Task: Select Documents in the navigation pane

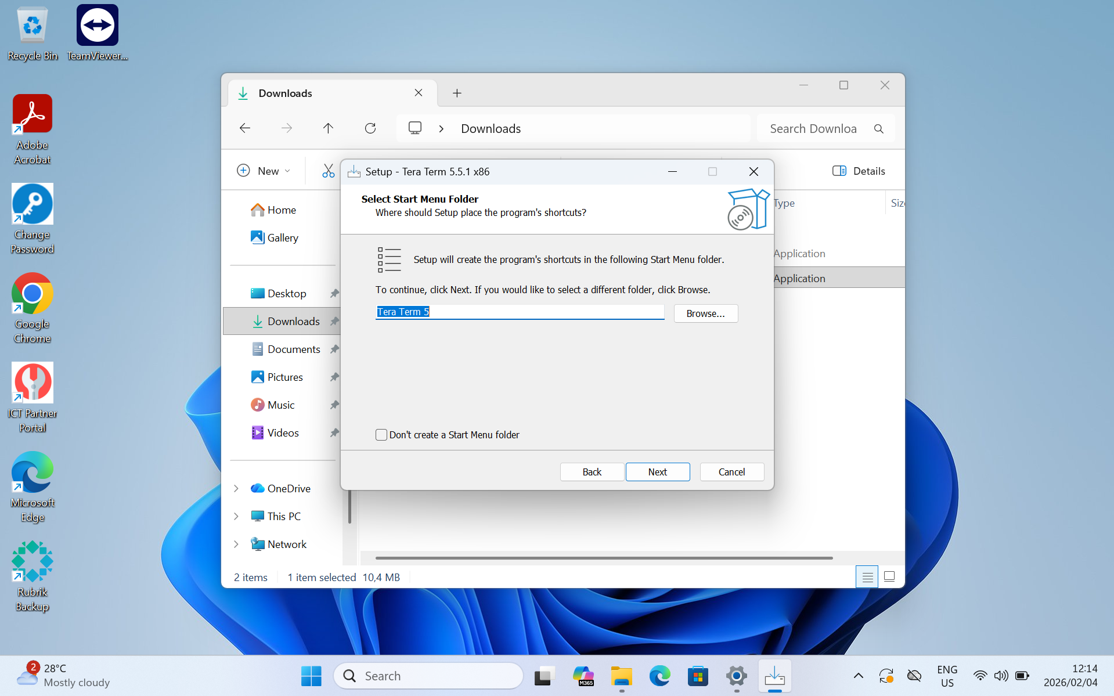Action: click(294, 349)
